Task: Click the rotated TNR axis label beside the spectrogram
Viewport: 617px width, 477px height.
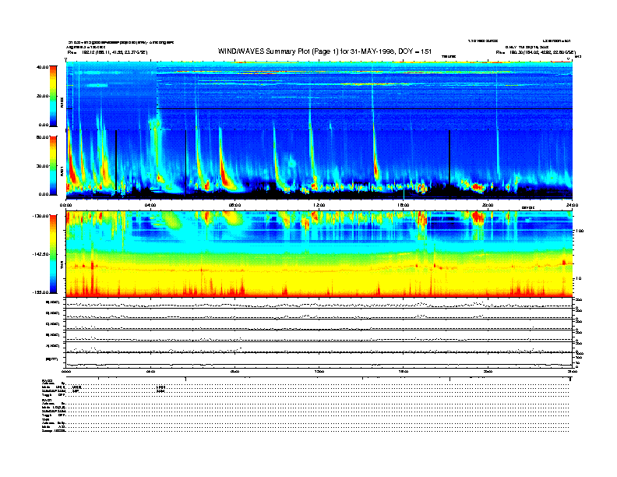Action: click(x=62, y=267)
